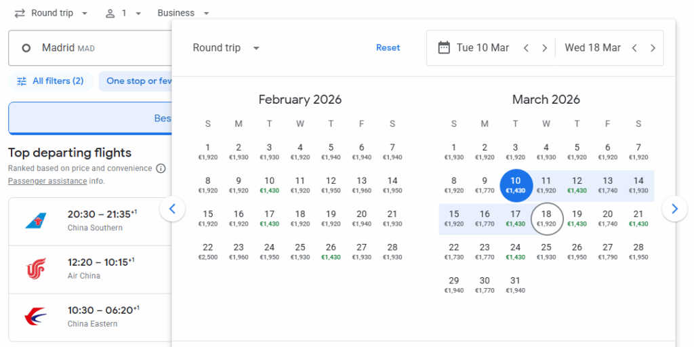
Task: Click the calendar icon beside Tue 10 Mar
Action: [443, 48]
